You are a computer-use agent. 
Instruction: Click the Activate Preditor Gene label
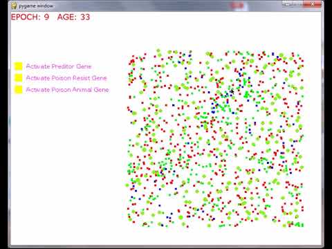[x=59, y=66]
